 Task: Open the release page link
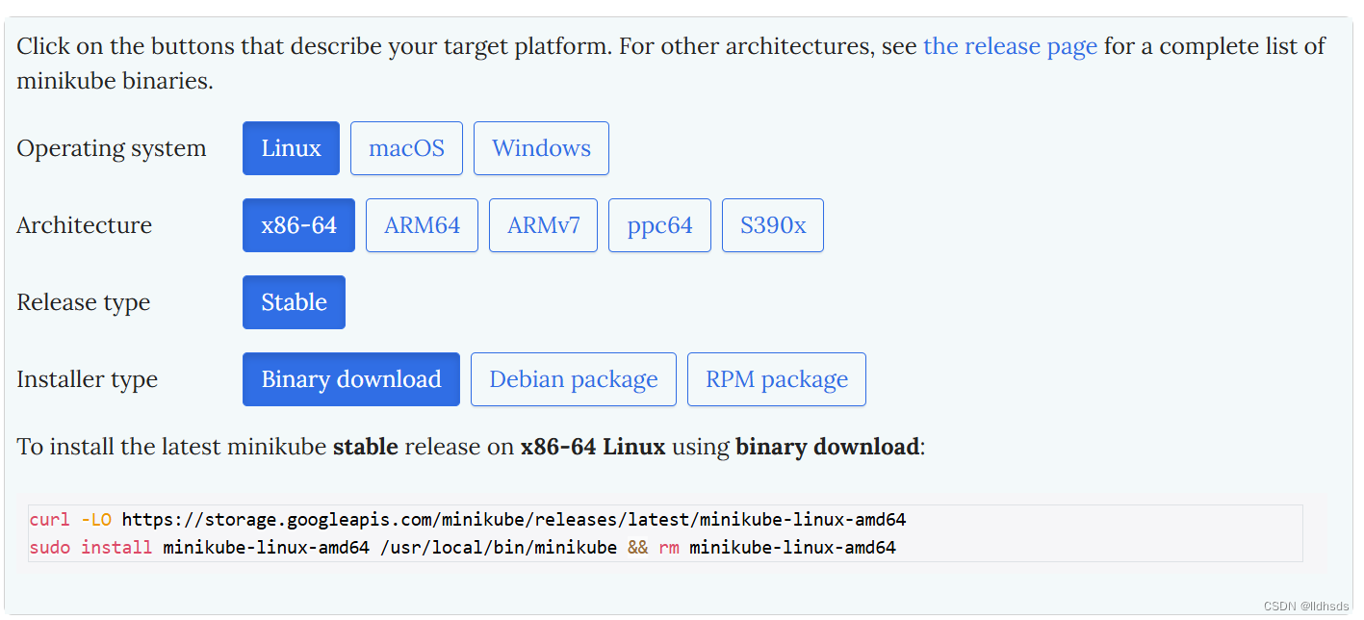(x=1010, y=46)
